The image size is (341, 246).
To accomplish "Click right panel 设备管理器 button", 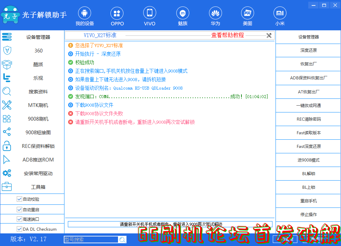I will 308,37.
